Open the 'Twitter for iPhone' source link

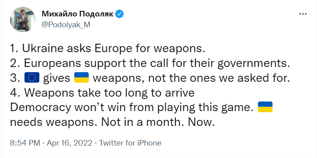[130, 143]
